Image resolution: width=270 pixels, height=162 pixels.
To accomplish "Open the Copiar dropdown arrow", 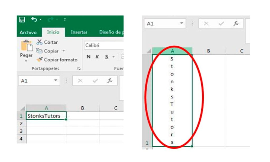I will [x=64, y=51].
